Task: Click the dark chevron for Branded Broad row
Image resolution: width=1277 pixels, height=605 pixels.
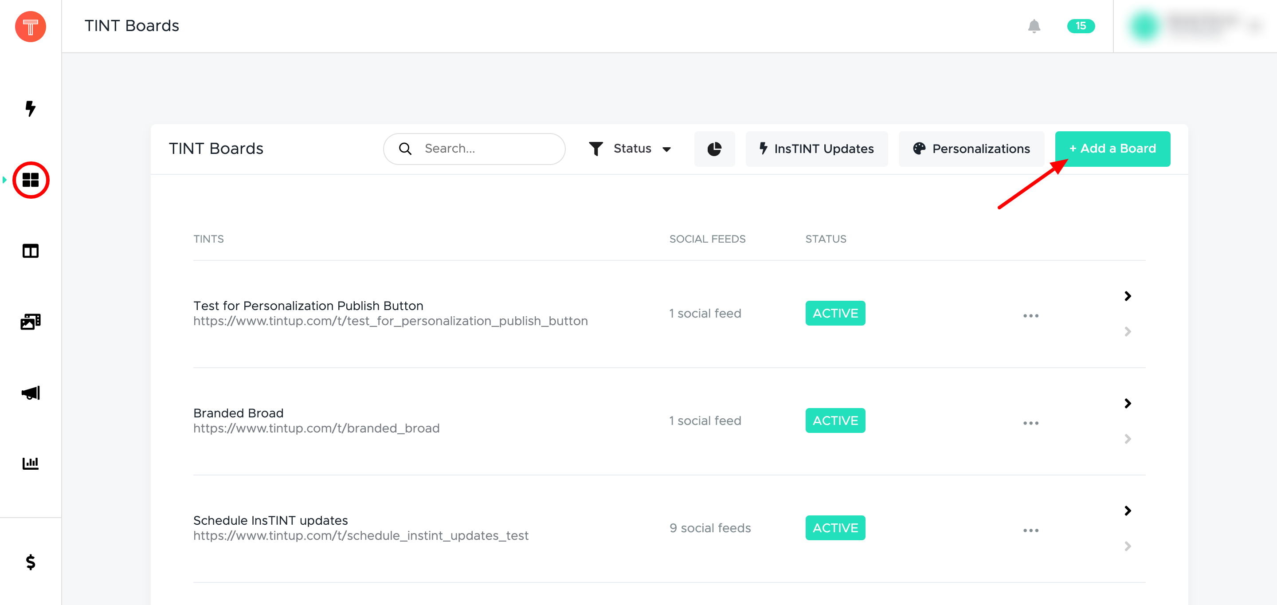Action: pyautogui.click(x=1128, y=403)
